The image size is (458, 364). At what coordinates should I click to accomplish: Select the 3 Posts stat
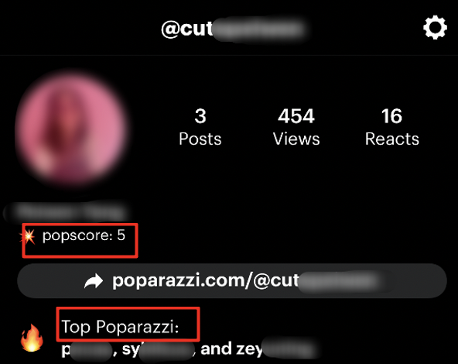[x=200, y=127]
